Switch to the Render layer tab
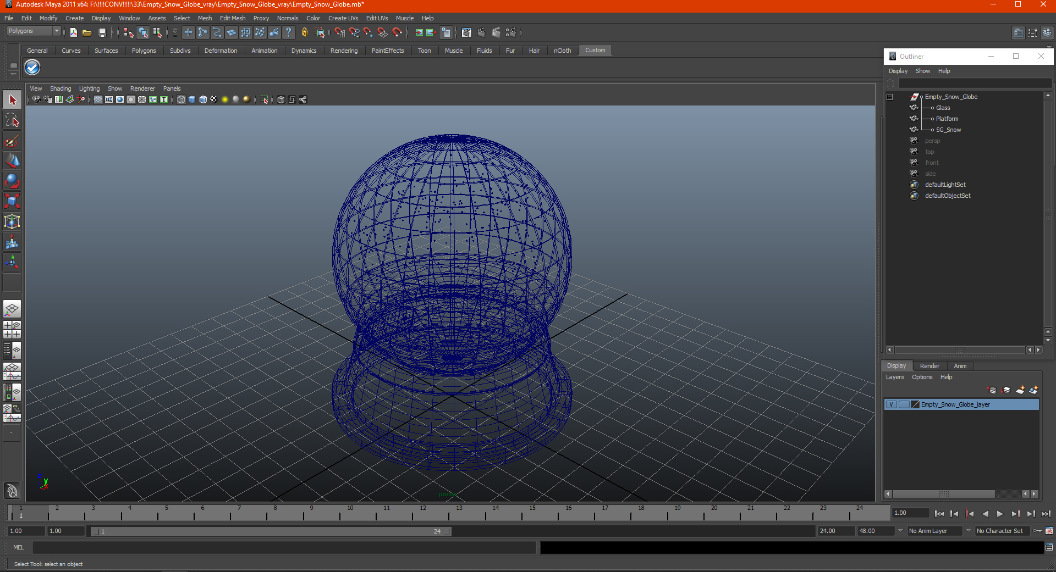Viewport: 1056px width, 572px height. (930, 366)
